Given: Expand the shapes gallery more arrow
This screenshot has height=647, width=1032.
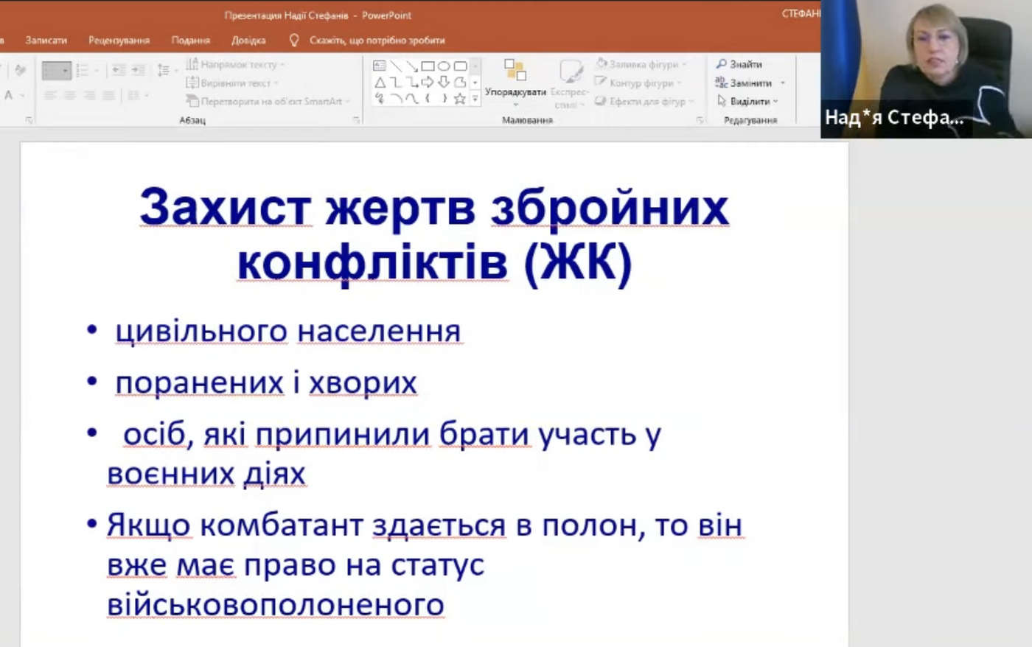Looking at the screenshot, I should click(x=475, y=99).
